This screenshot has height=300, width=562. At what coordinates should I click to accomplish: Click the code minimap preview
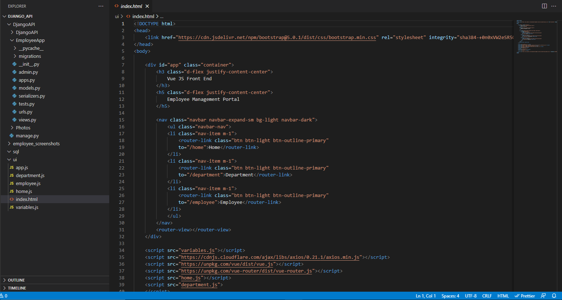[x=537, y=37]
